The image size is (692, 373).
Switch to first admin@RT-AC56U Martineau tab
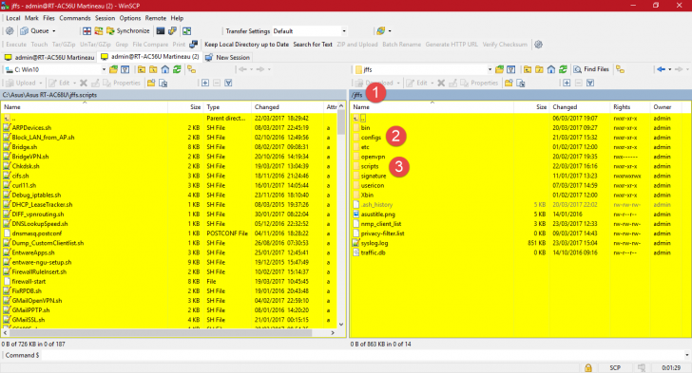click(49, 57)
